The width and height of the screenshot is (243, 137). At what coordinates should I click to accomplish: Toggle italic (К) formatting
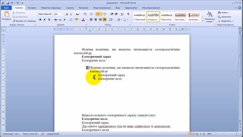[45, 19]
